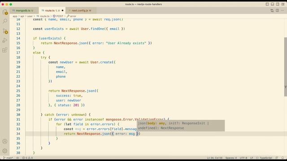
Task: Open the error breadcrumb symbol
Action: (71, 16)
